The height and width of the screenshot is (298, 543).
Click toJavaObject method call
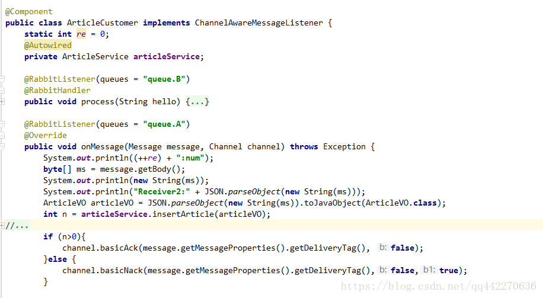(333, 203)
